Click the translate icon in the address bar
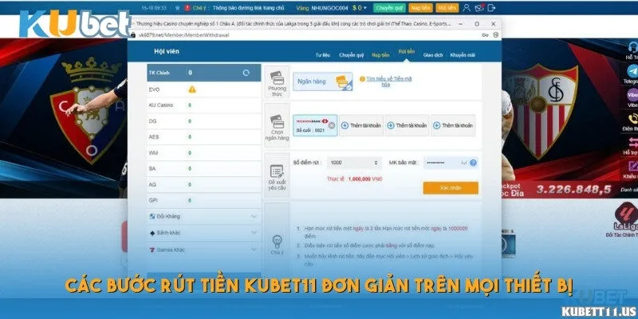Viewport: 638px width, 319px height. pos(485,35)
